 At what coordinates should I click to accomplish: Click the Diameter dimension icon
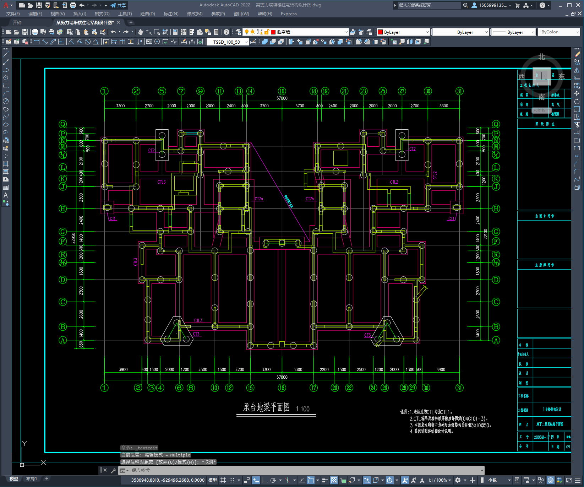click(88, 42)
